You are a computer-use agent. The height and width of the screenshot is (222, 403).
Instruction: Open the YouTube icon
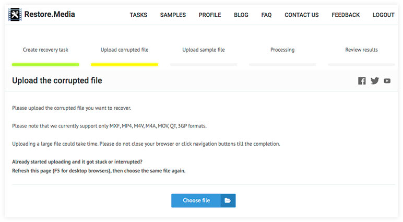point(387,81)
